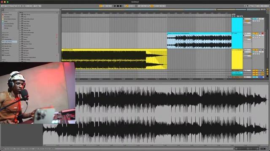Toggle the yellow Loop switch in transport
Image resolution: width=270 pixels, height=151 pixels.
point(152,6)
